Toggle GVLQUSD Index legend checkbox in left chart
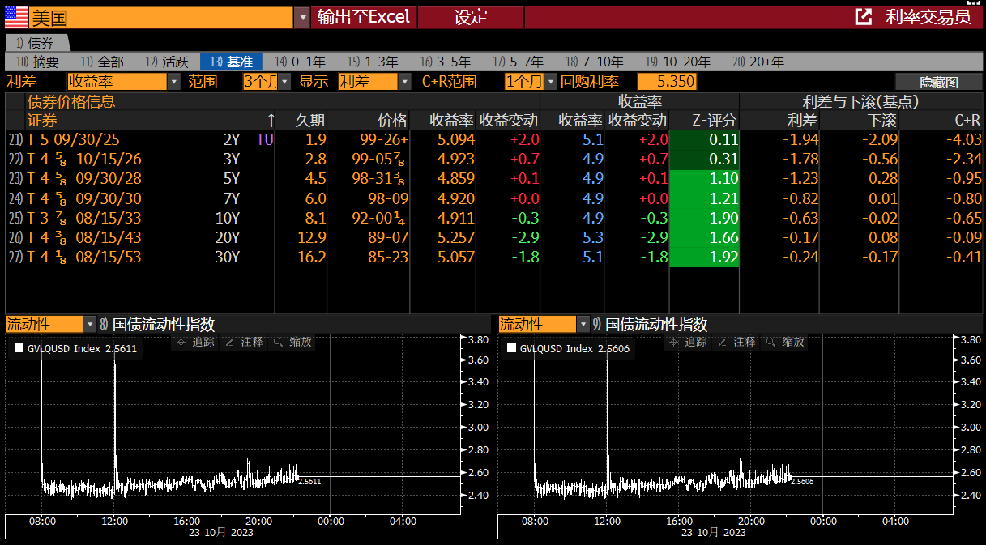Screen dimensions: 986x545 click(19, 349)
